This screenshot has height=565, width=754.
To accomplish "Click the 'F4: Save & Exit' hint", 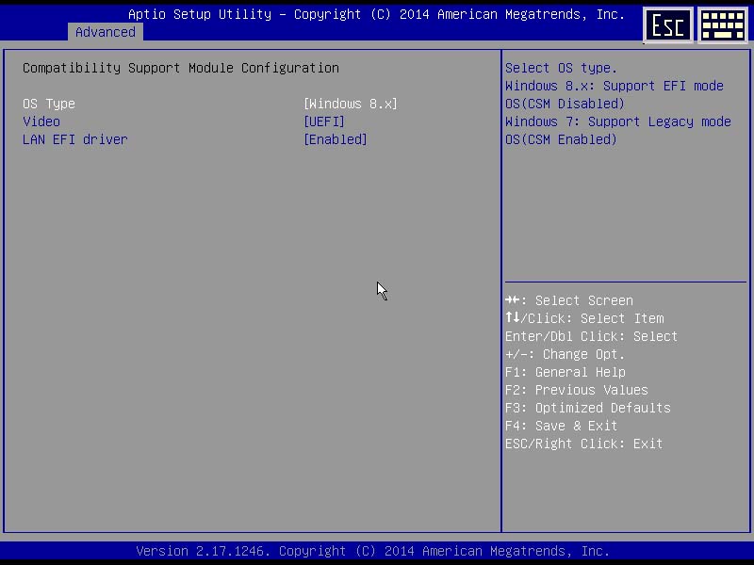I will point(561,426).
